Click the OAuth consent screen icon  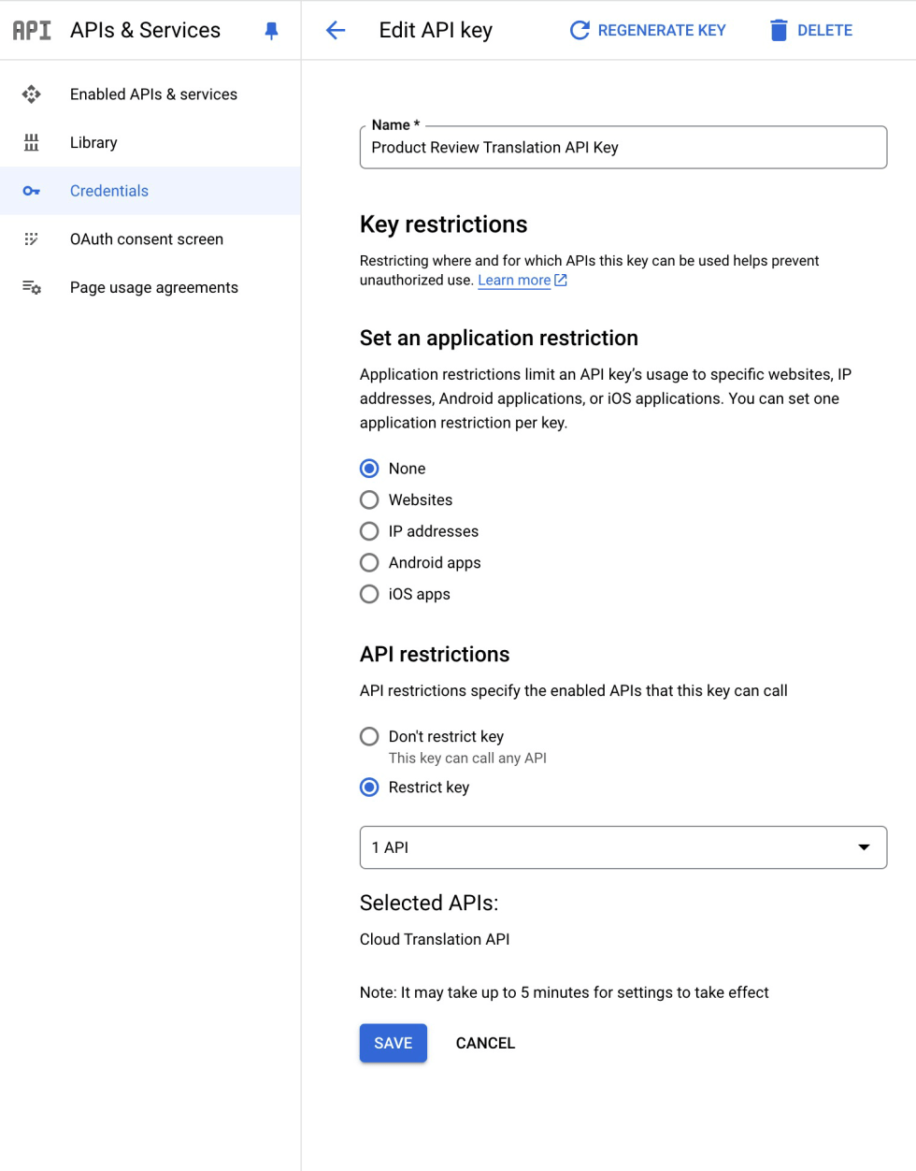(x=32, y=239)
